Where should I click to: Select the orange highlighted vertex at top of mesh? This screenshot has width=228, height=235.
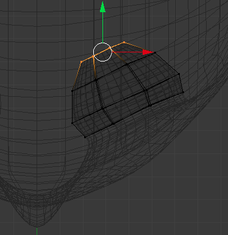(124, 43)
